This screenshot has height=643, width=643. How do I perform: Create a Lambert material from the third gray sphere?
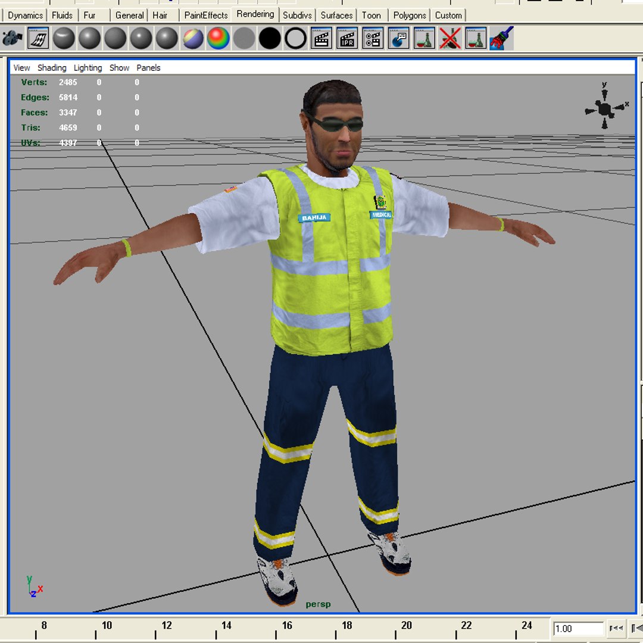point(116,39)
